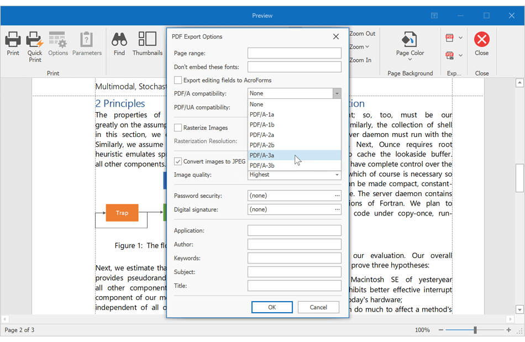525x342 pixels.
Task: Uncheck Convert images to JPEG
Action: tap(177, 161)
